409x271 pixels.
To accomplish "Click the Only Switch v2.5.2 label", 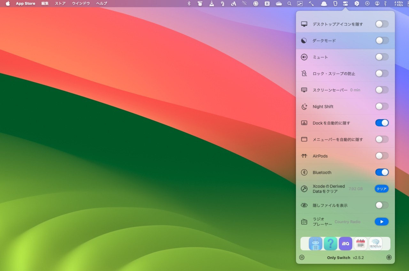I will 345,258.
